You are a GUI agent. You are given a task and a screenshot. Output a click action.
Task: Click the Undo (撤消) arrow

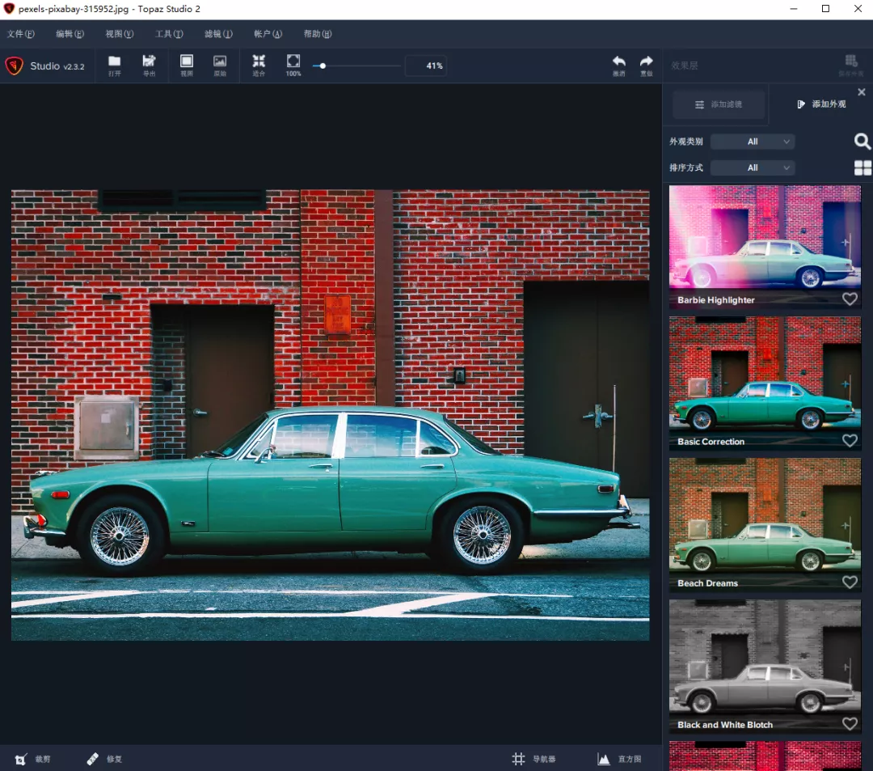click(x=619, y=62)
